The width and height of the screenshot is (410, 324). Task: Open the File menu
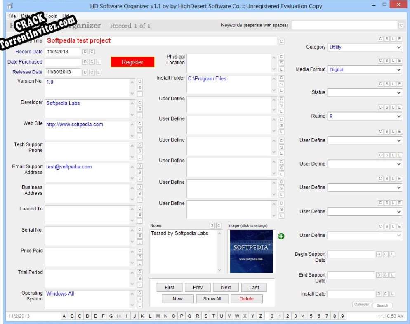point(12,16)
